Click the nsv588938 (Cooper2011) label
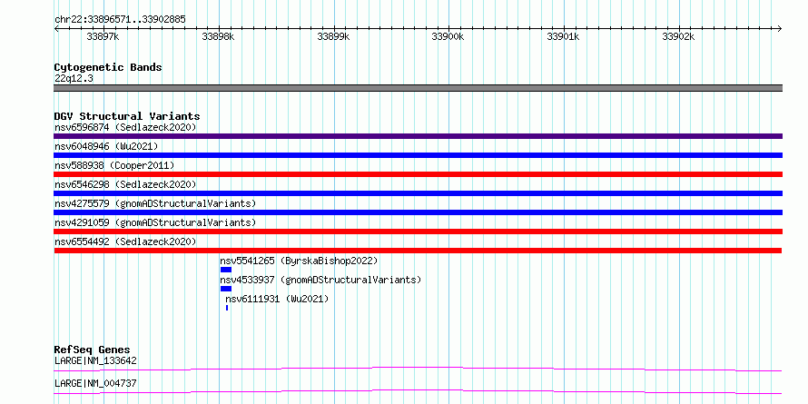 114,165
